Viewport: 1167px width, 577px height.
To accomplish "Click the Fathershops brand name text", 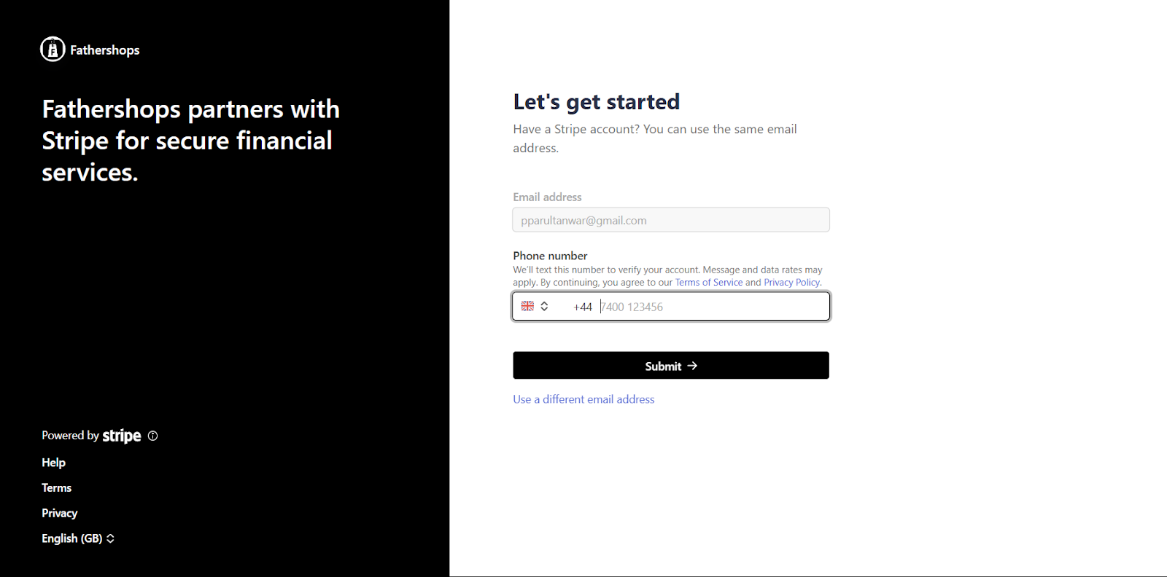I will point(105,50).
